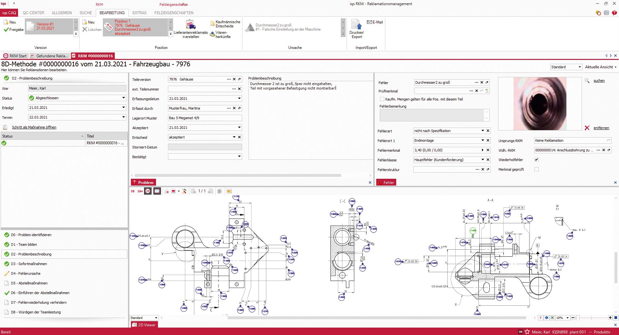Click the Warenherkünfte icon
Screen dimensions: 619x335
(212, 34)
